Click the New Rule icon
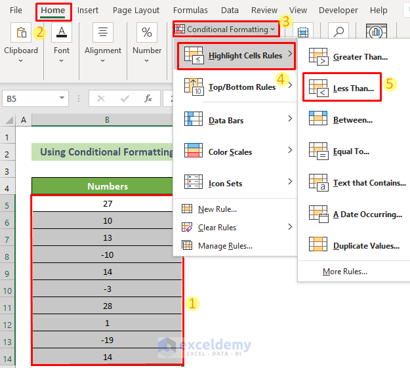 click(x=187, y=209)
